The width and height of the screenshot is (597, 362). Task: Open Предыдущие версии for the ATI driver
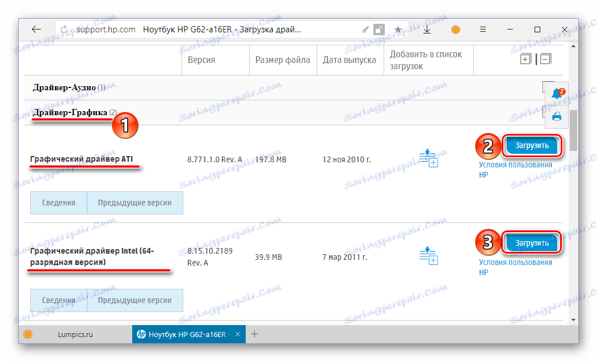point(134,203)
